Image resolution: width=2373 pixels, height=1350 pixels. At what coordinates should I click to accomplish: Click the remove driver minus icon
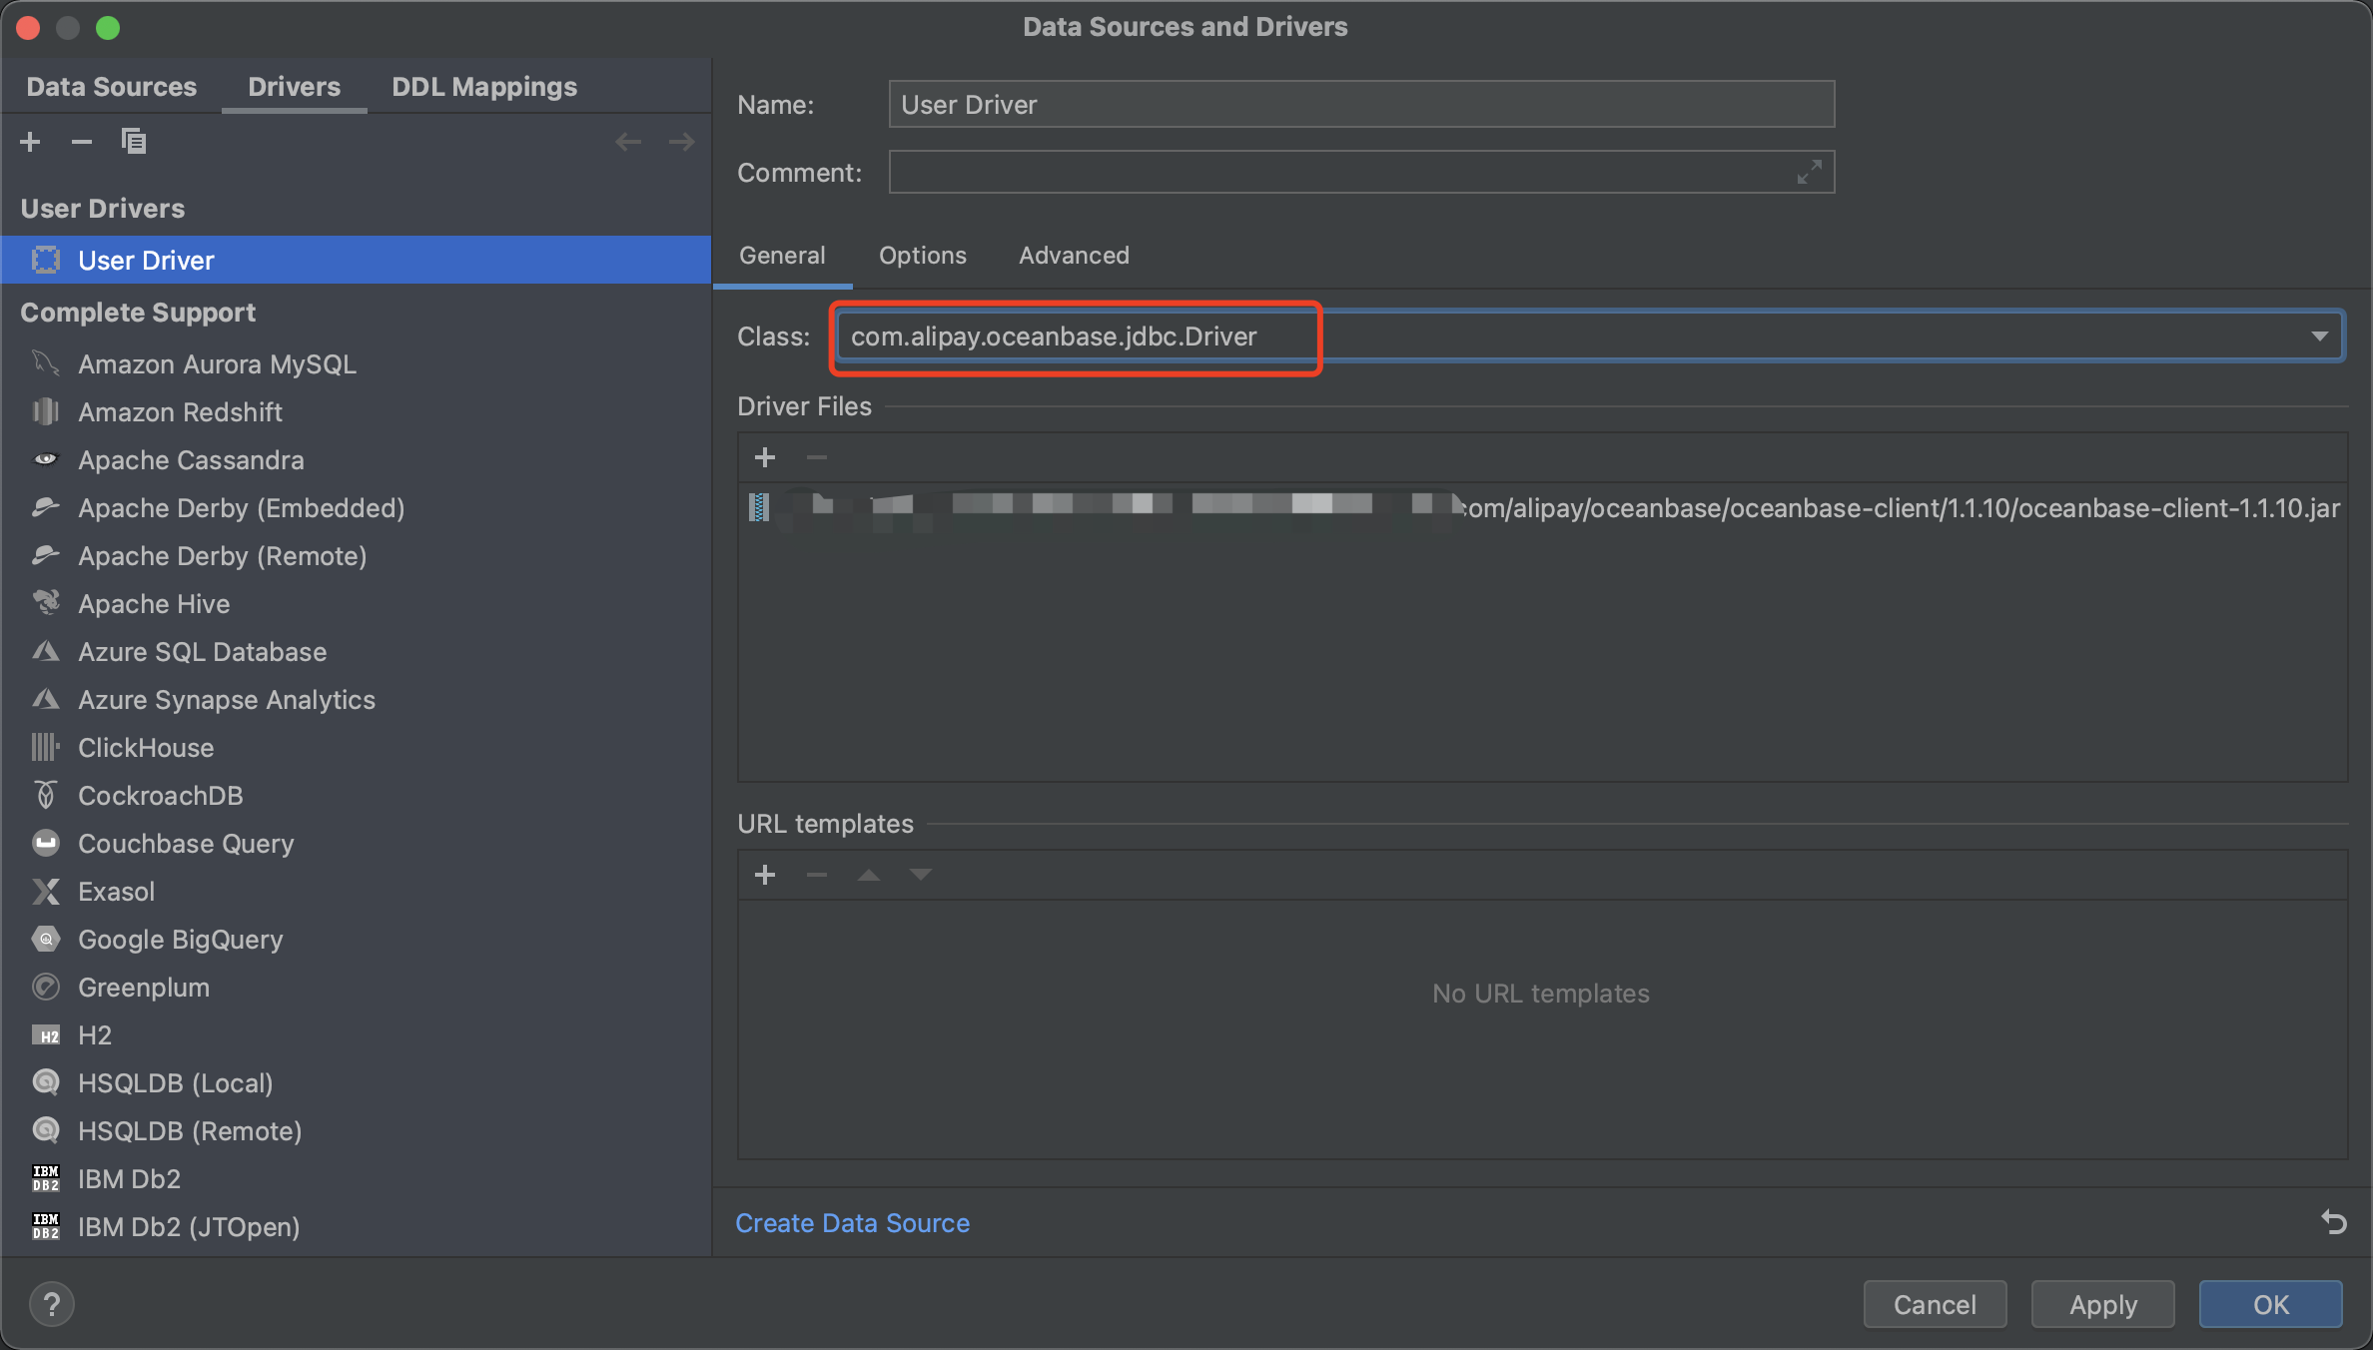82,142
